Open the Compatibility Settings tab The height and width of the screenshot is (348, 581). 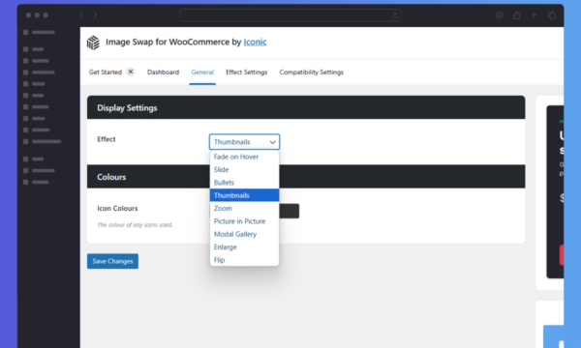311,72
